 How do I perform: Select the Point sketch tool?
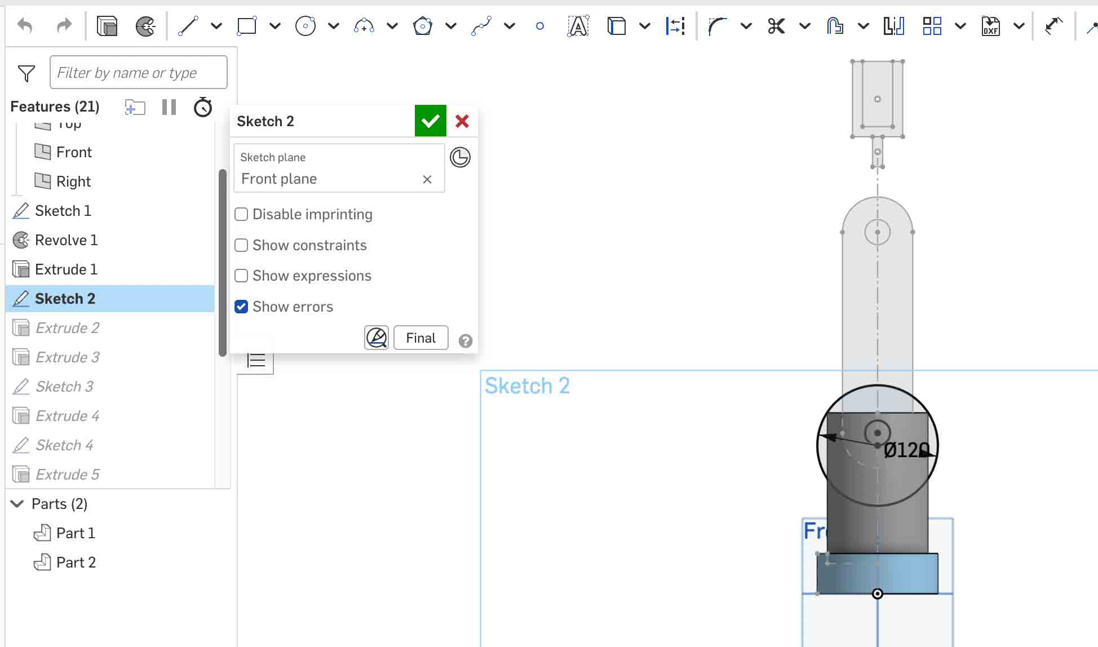point(539,26)
